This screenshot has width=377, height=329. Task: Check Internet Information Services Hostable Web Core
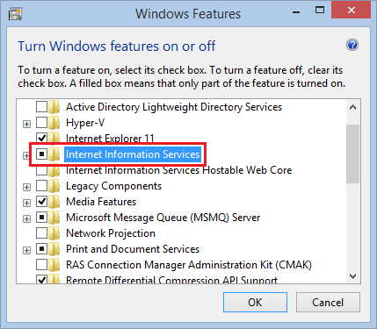click(41, 171)
